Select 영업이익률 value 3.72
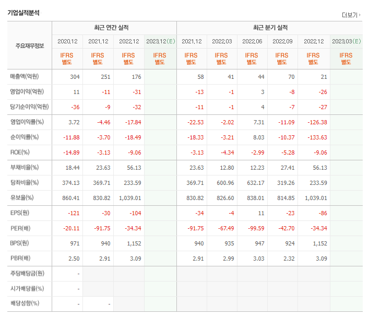Viewport: 369px width, 316px height. click(x=74, y=122)
